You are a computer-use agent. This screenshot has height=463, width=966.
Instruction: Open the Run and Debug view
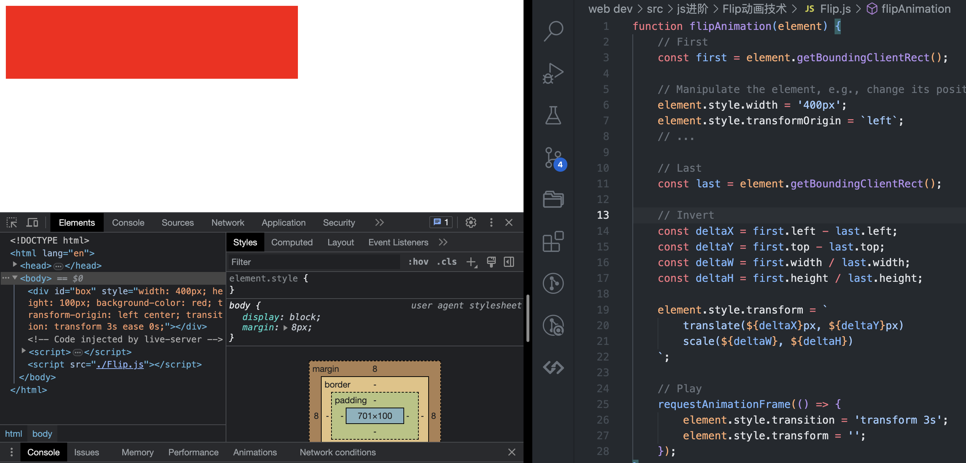(x=553, y=73)
